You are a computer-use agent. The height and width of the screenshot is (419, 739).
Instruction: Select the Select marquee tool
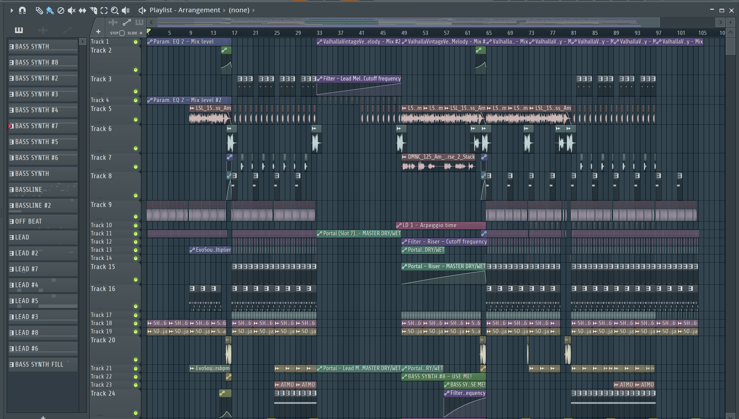pyautogui.click(x=104, y=11)
